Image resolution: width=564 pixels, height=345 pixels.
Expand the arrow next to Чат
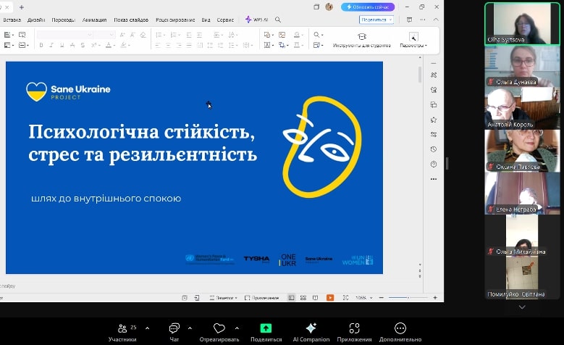click(x=190, y=328)
